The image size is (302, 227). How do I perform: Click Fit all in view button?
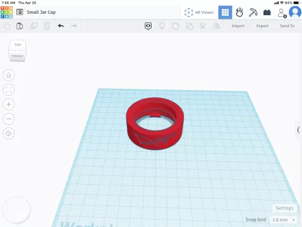coord(9,90)
